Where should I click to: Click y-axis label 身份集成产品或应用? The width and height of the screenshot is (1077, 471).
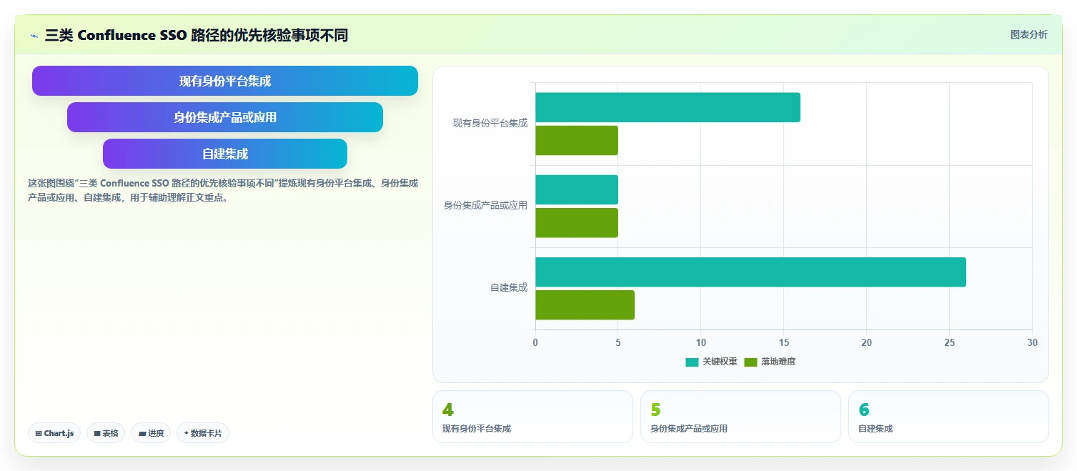coord(485,205)
